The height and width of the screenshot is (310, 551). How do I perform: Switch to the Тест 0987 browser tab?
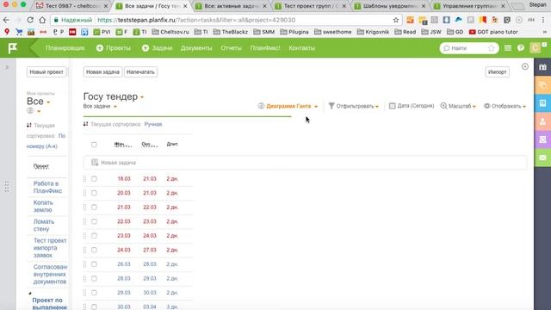pos(72,6)
